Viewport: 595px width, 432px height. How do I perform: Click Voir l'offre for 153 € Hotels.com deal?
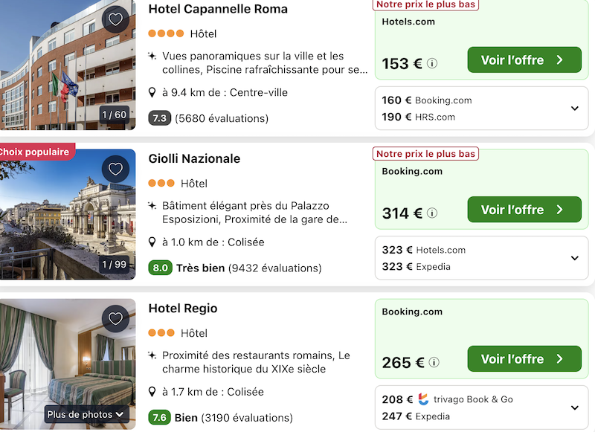524,60
